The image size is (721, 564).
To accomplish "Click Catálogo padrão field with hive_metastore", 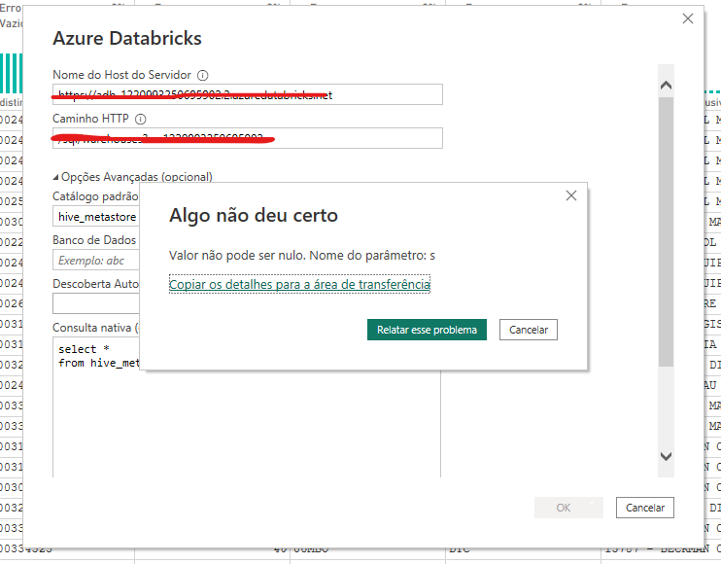I will tap(96, 216).
